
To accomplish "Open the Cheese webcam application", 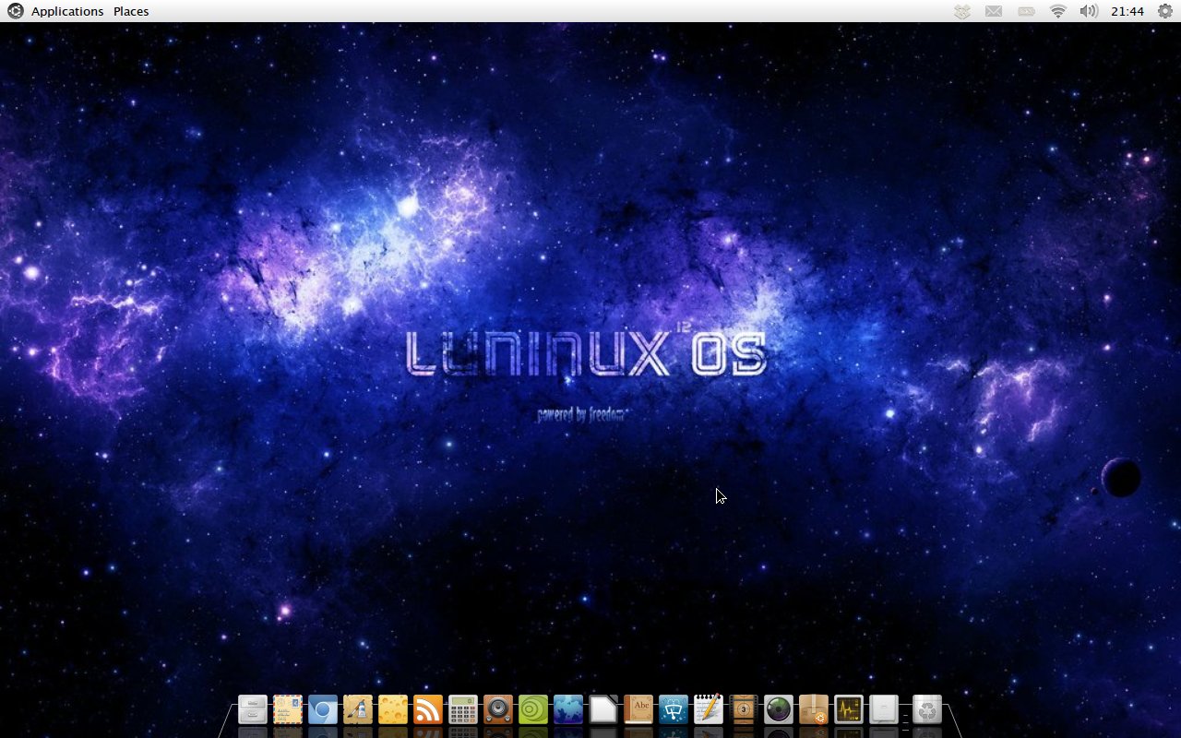I will [390, 710].
